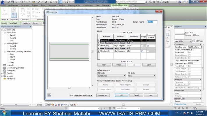The width and height of the screenshot is (207, 116).
Task: Toggle Wraps checkbox for layer row 1
Action: (x=142, y=40)
